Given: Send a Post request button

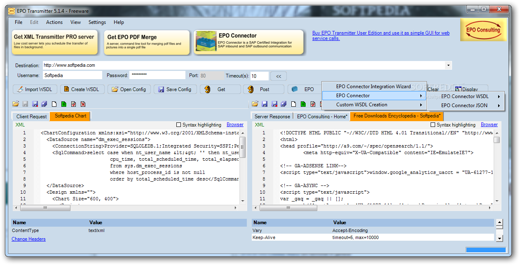Looking at the screenshot, I should (x=264, y=89).
